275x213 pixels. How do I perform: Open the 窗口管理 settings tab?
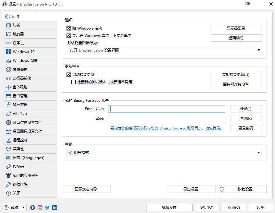pyautogui.click(x=20, y=96)
